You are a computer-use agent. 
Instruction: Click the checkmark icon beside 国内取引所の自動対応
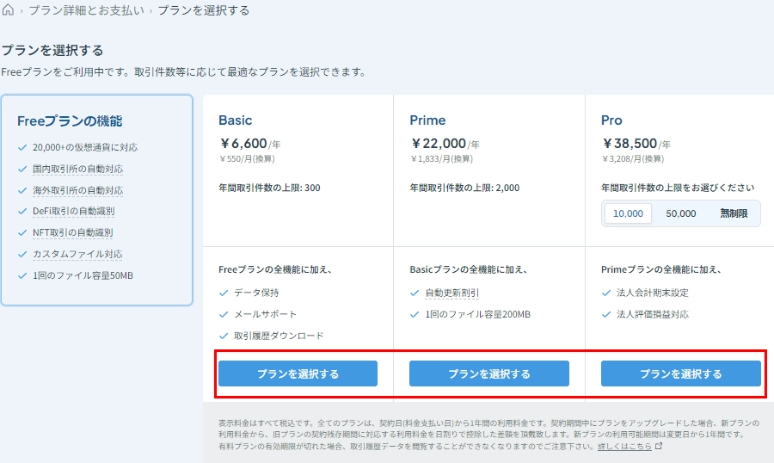pos(22,169)
